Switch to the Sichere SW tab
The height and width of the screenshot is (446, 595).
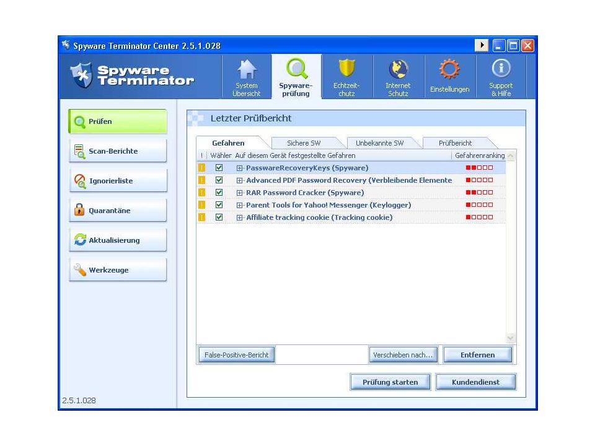tap(304, 143)
